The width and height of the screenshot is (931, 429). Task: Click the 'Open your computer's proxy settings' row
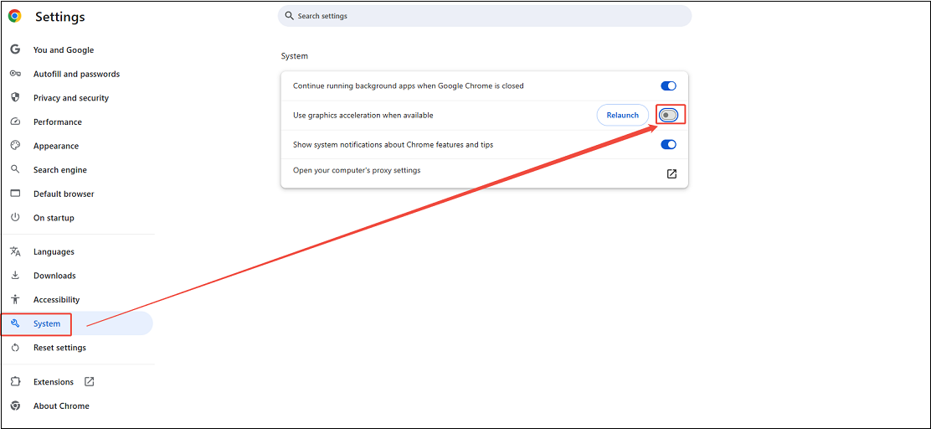(x=485, y=173)
